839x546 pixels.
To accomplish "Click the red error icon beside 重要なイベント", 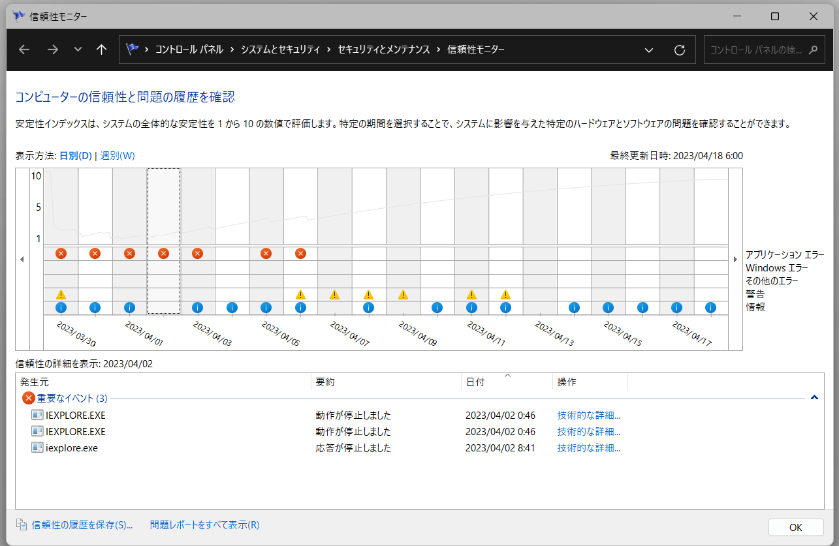I will coord(29,398).
